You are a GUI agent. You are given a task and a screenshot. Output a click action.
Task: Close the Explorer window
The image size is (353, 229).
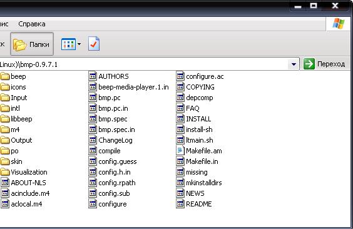click(335, 6)
